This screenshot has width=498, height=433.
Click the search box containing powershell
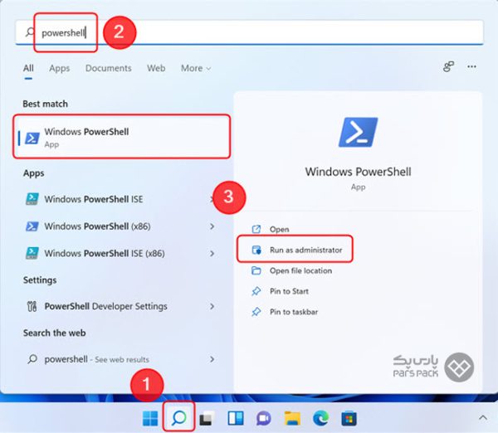[x=249, y=33]
